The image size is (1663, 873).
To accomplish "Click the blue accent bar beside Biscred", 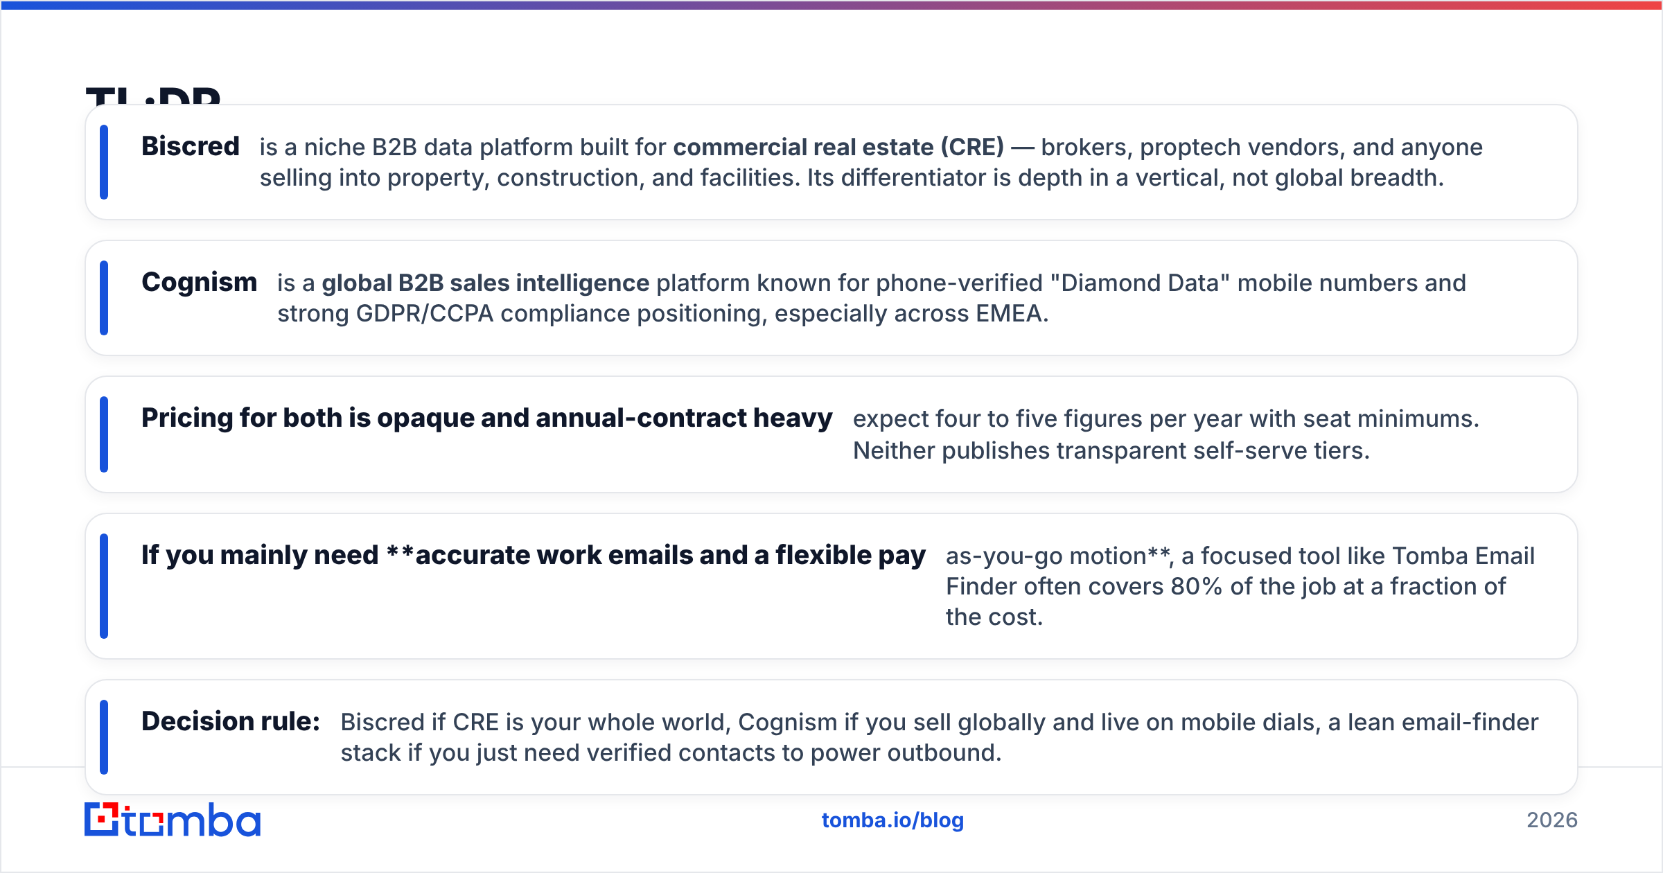I will point(104,162).
